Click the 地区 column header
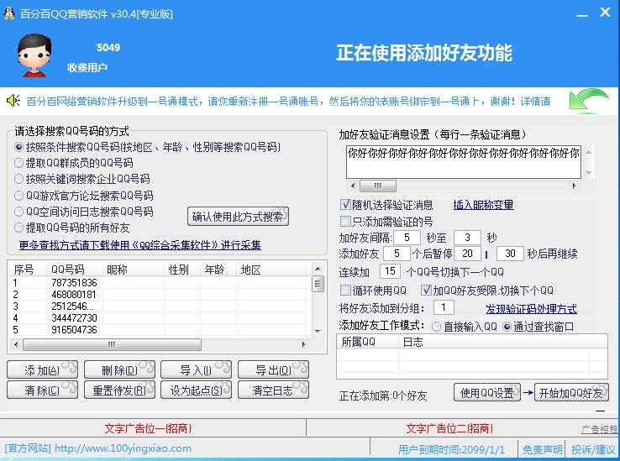 271,270
